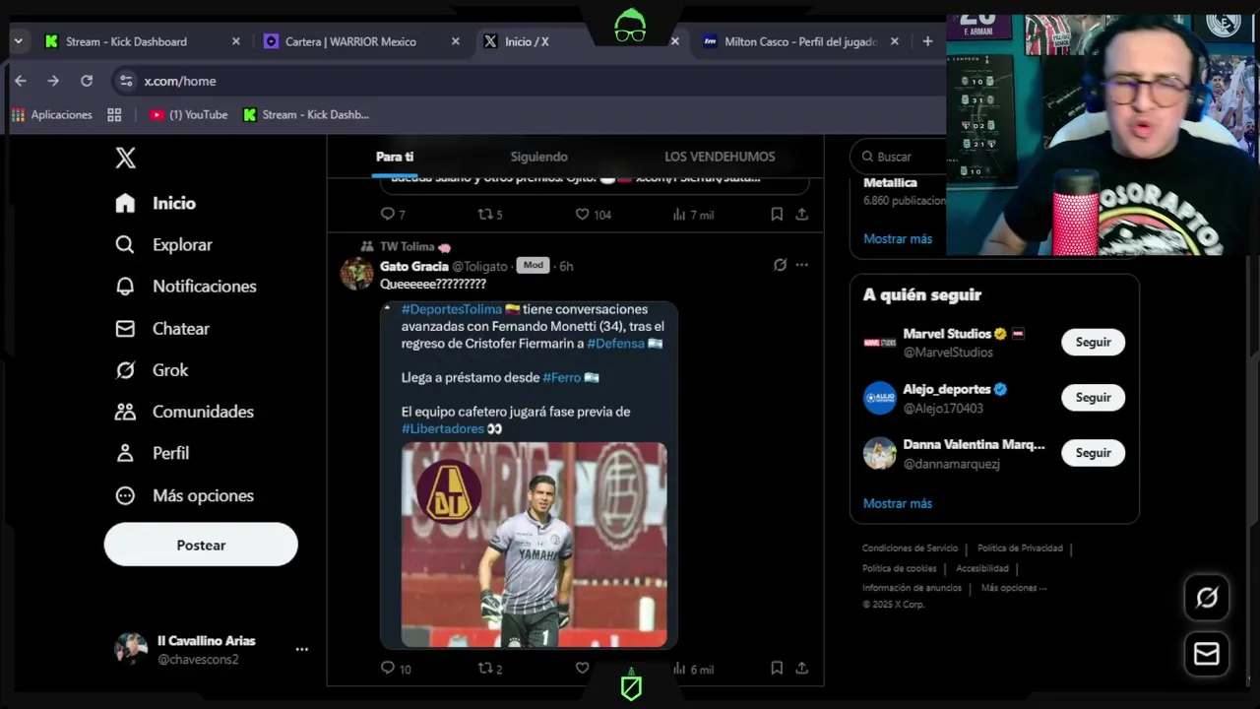Viewport: 1260px width, 709px height.
Task: Open Comunidades in sidebar
Action: [184, 412]
